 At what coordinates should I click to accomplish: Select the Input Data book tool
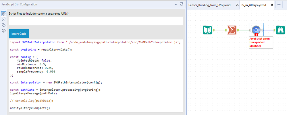207,30
